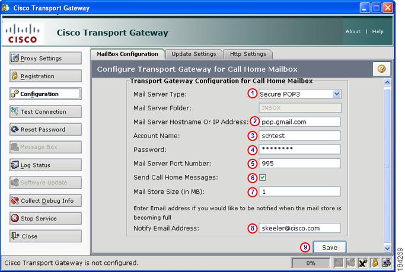
Task: Switch to MailBox Configuration tab
Action: [x=127, y=54]
